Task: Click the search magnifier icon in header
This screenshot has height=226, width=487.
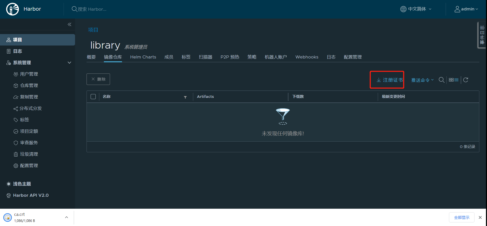Action: 74,9
